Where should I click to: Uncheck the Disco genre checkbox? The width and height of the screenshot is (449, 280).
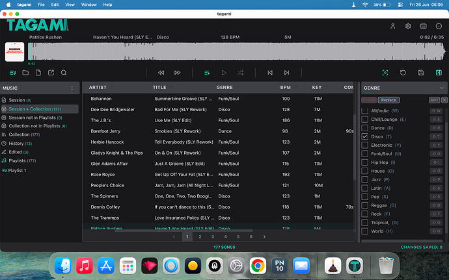pyautogui.click(x=365, y=136)
